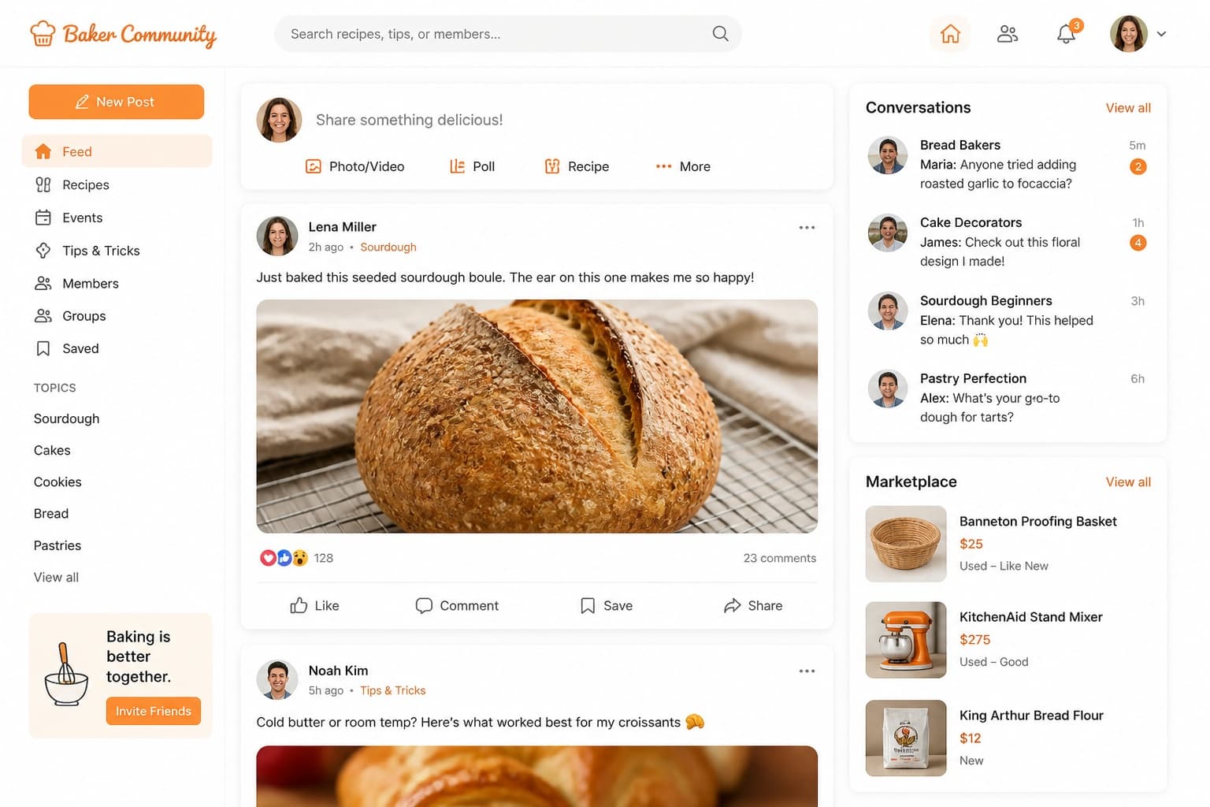1210x807 pixels.
Task: Add a Photo/Video to post
Action: click(x=355, y=166)
